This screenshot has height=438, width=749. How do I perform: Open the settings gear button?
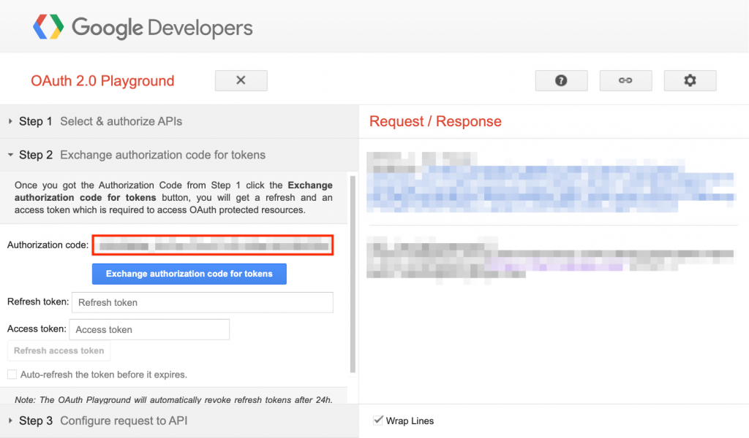pos(690,80)
